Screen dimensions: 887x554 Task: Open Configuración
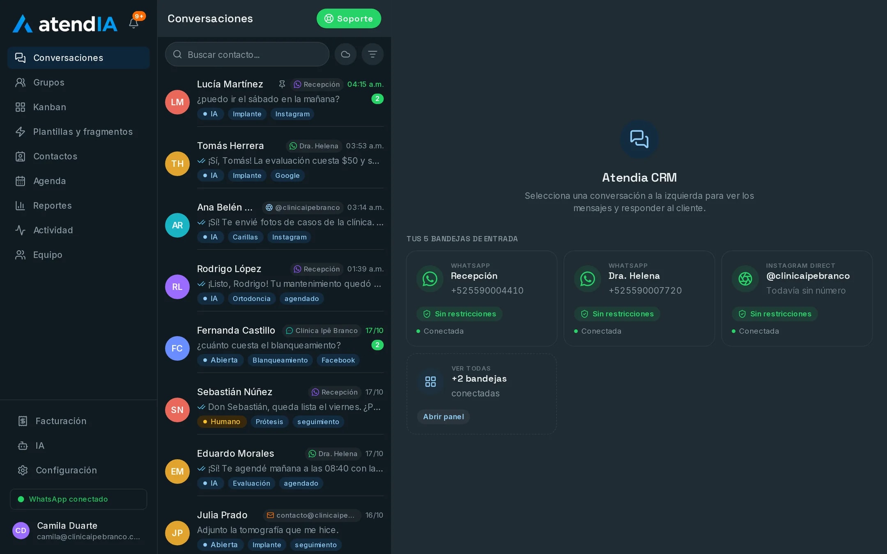click(x=78, y=470)
